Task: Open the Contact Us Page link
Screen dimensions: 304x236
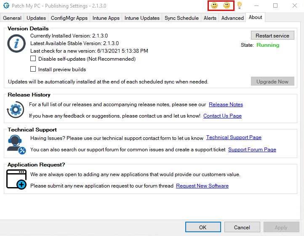Action: coord(222,116)
